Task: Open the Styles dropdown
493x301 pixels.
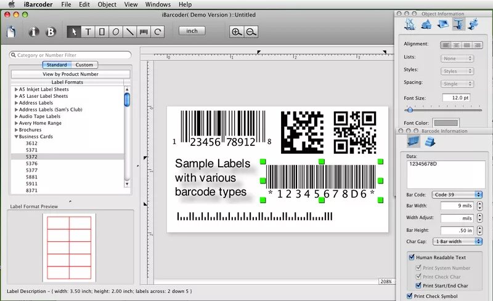Action: tap(457, 71)
